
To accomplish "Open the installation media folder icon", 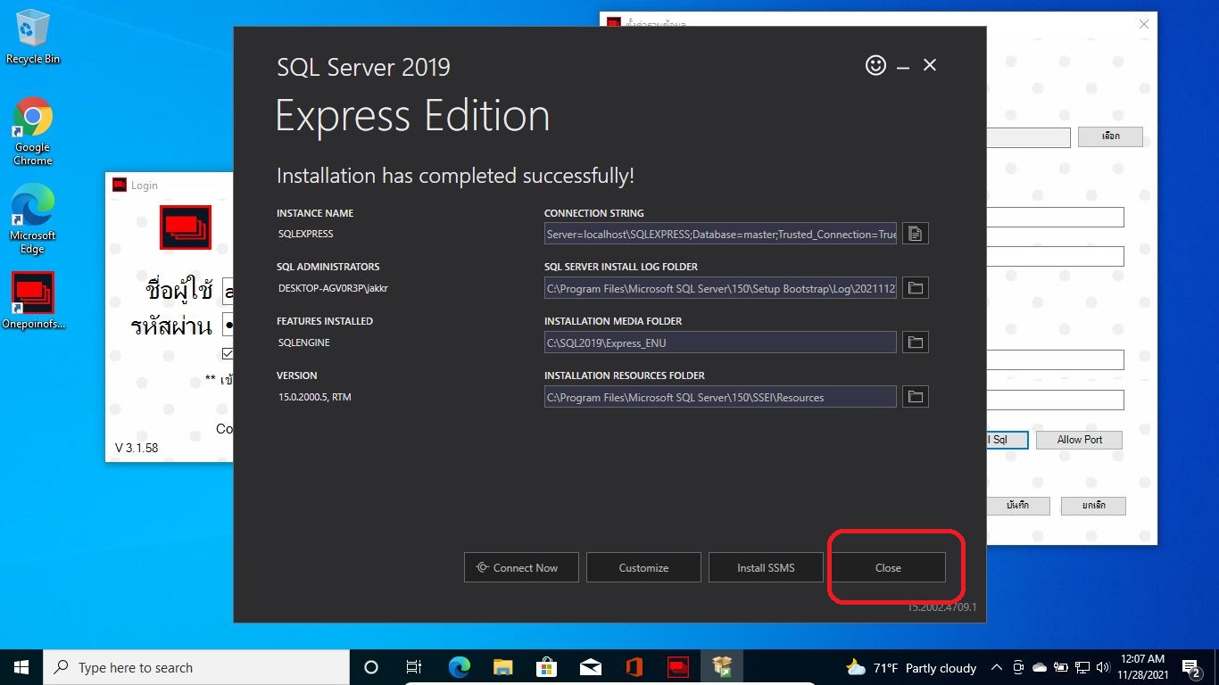I will tap(915, 342).
